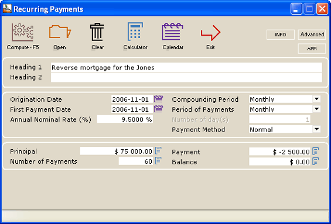The image size is (331, 224).
Task: Click the Annual Nominal Rate field
Action: click(125, 119)
